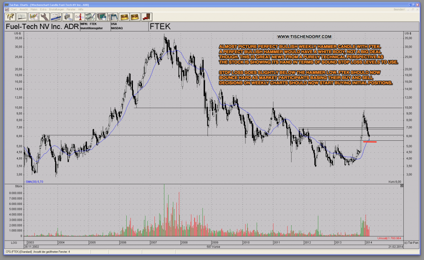
Task: Click the blue newspaper toolbar icon
Action: [55, 17]
